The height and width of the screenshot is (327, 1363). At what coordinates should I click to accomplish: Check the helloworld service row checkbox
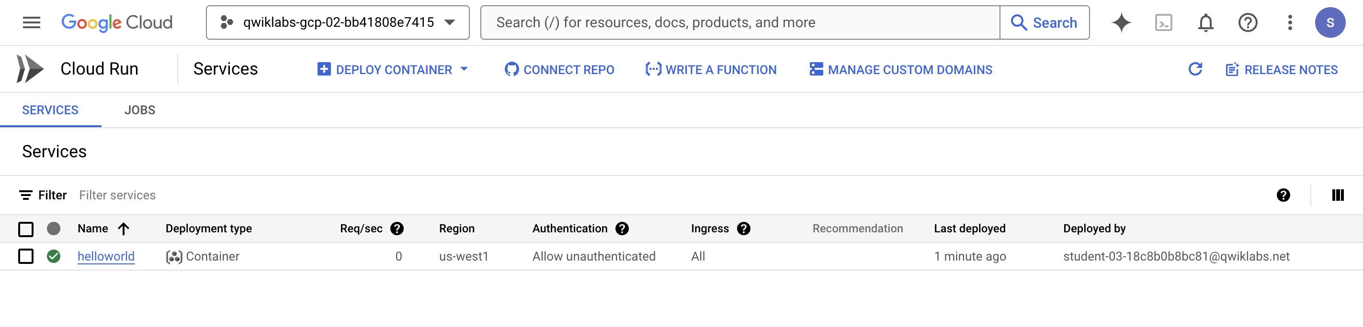tap(26, 256)
